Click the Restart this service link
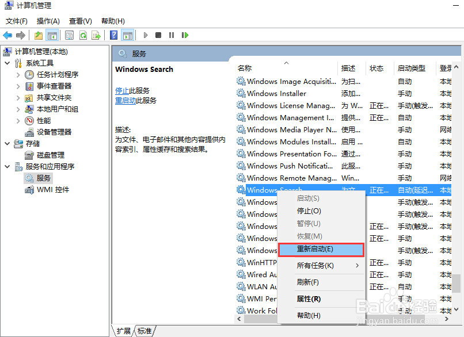This screenshot has width=464, height=337. (125, 101)
